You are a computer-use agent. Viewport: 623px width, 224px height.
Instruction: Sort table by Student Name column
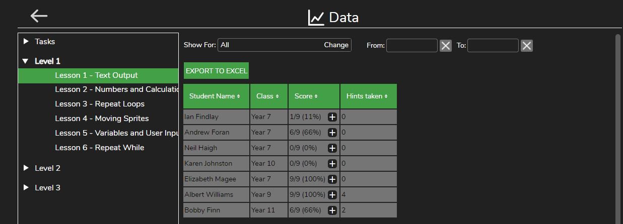pos(215,96)
